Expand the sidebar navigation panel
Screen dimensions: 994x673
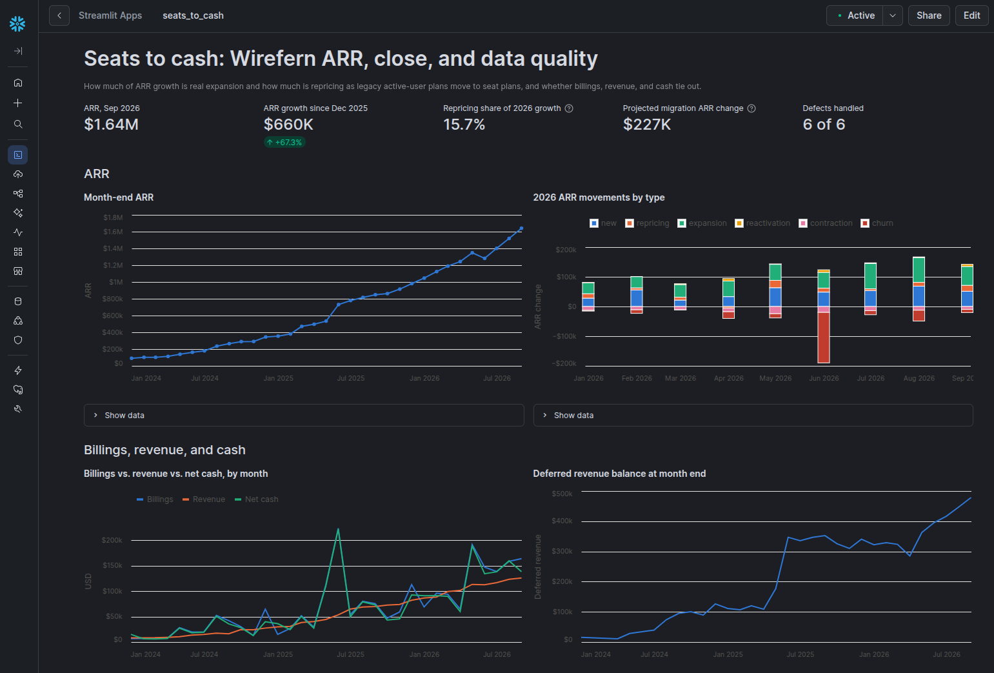point(18,51)
